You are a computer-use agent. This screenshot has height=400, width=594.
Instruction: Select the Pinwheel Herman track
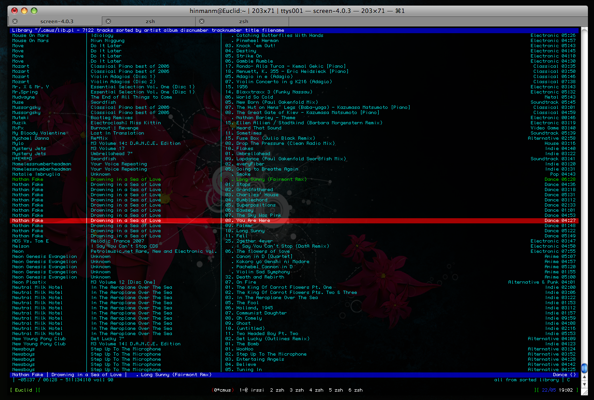tap(257, 41)
